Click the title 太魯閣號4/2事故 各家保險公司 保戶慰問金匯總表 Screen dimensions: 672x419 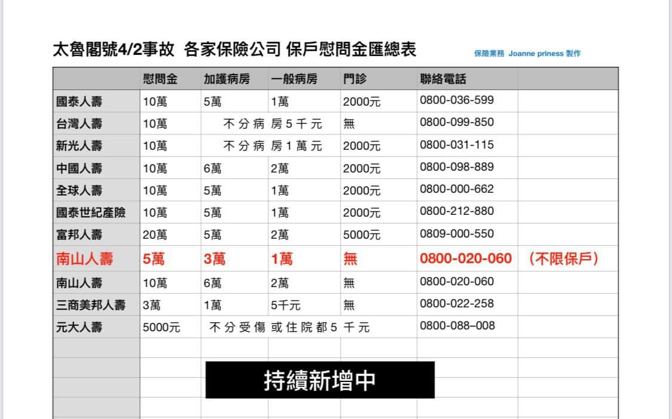234,50
